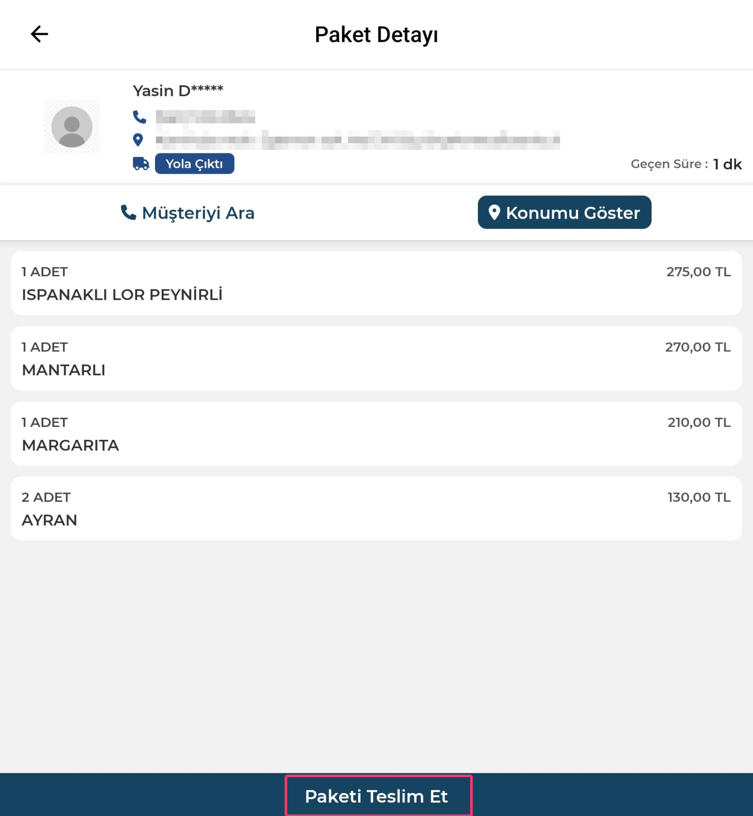This screenshot has width=753, height=816.
Task: Tap the customer avatar picture
Action: [x=72, y=127]
